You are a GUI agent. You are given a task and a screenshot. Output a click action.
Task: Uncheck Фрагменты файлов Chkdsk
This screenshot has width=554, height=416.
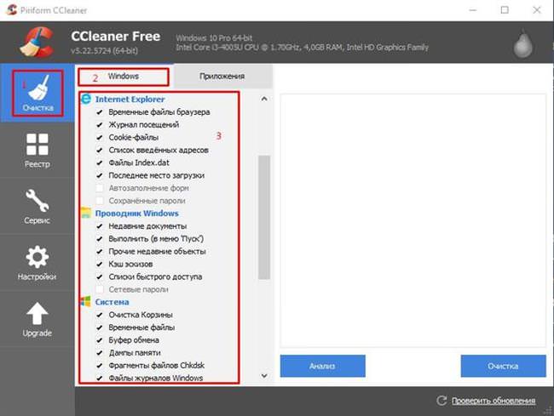[x=100, y=366]
